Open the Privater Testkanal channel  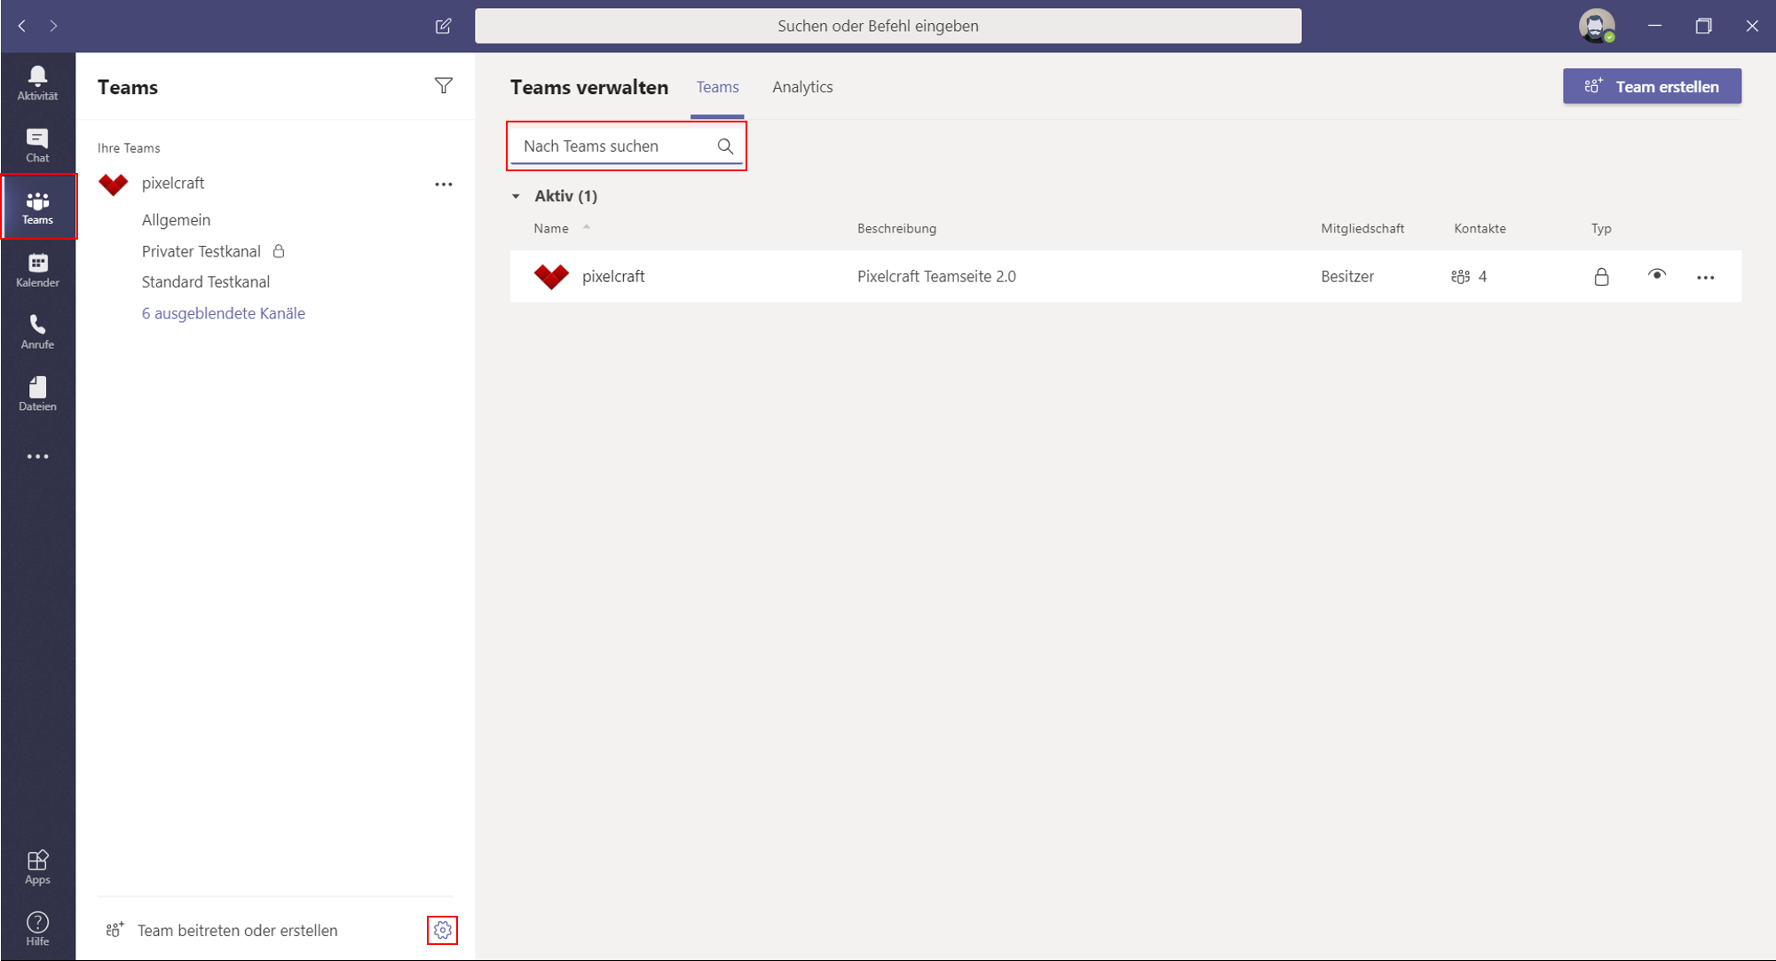(201, 251)
